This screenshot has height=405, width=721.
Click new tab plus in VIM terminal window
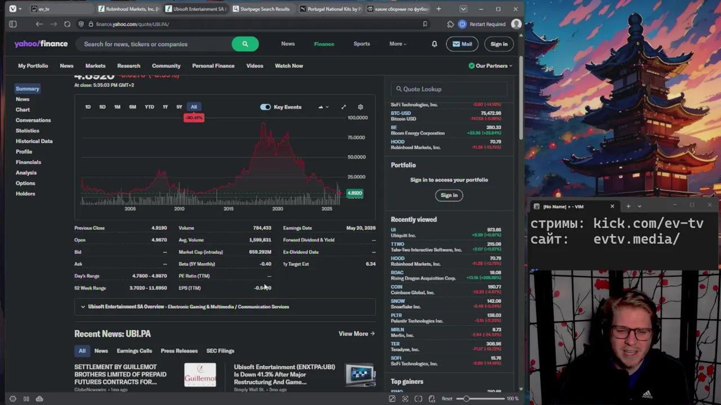tap(628, 206)
